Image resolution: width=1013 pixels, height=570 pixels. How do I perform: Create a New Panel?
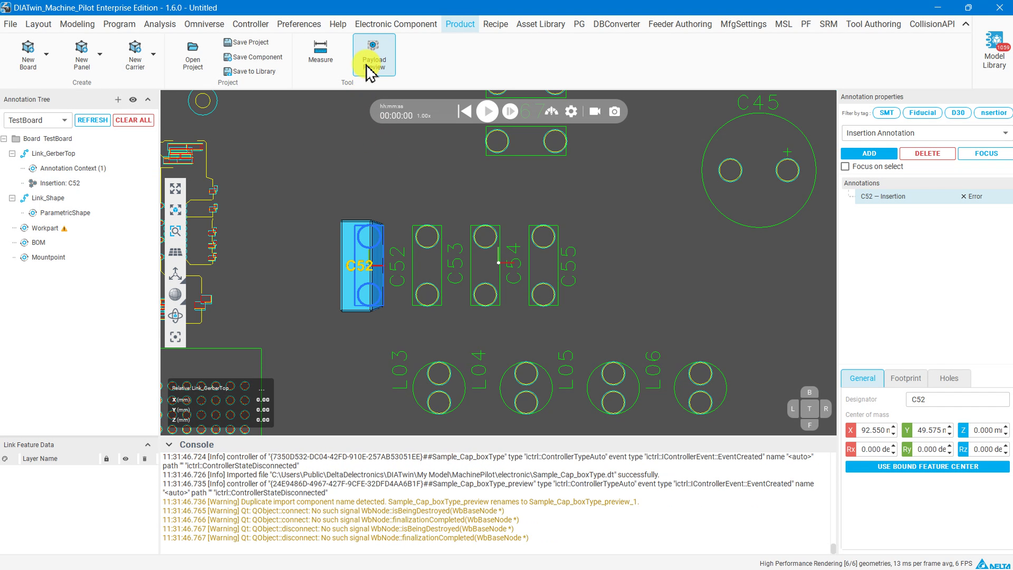pyautogui.click(x=81, y=54)
